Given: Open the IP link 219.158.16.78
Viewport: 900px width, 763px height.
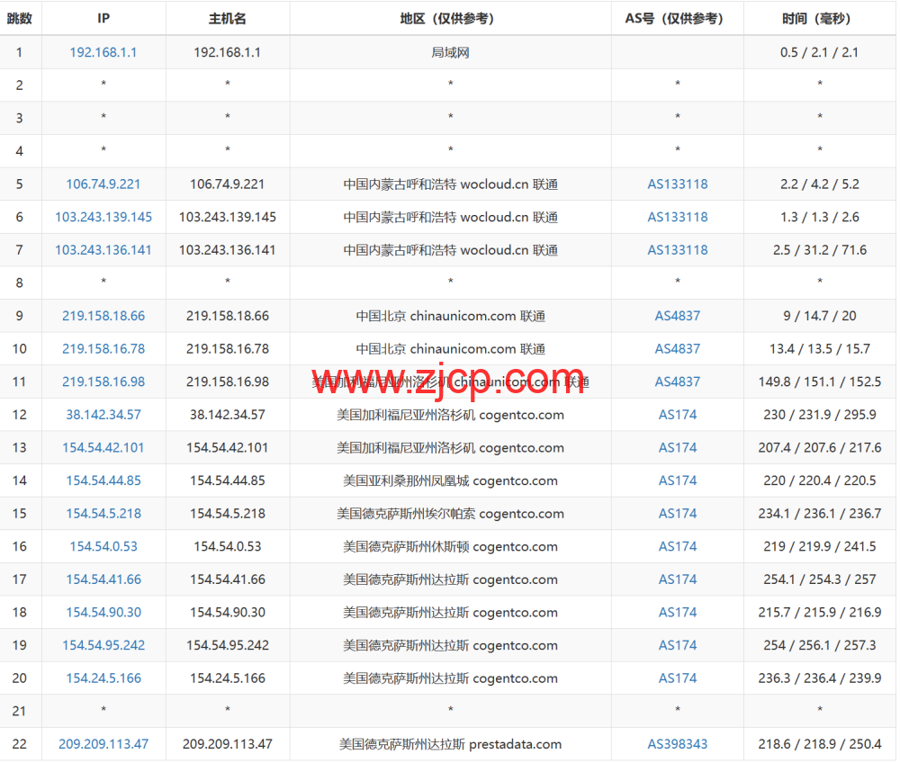Looking at the screenshot, I should 103,349.
